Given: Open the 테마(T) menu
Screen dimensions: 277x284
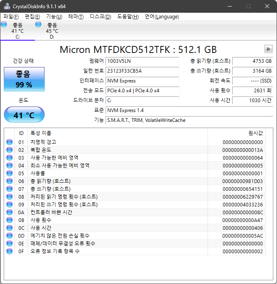Looking at the screenshot, I should click(x=76, y=17).
